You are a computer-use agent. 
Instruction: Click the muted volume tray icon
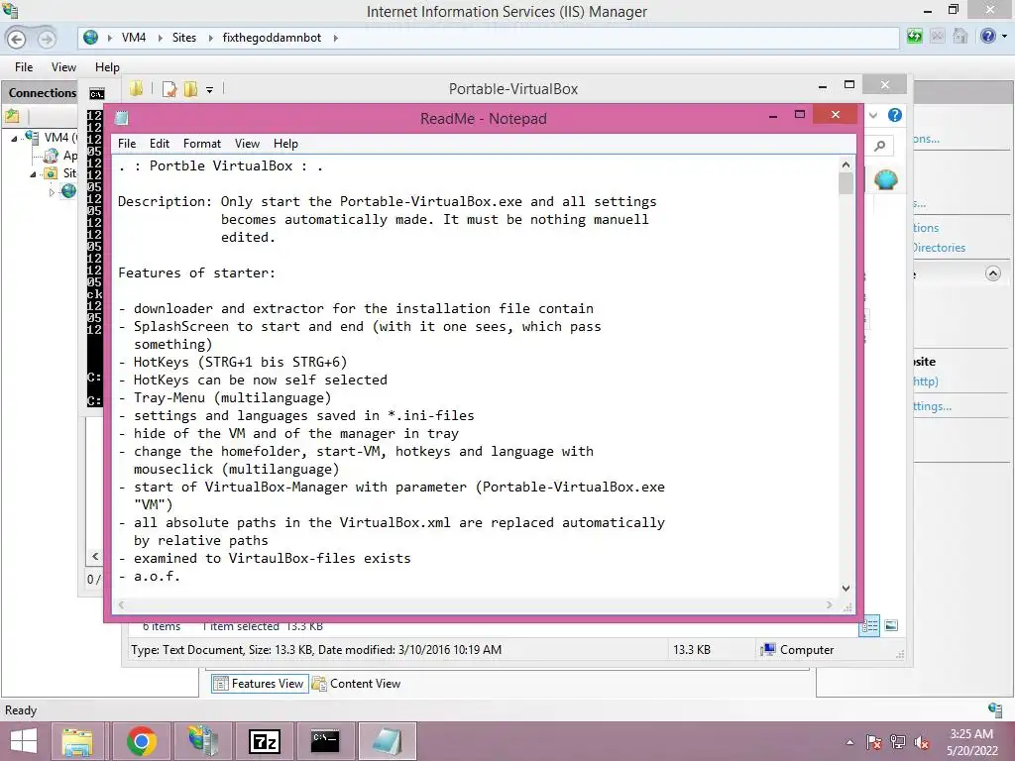point(922,742)
